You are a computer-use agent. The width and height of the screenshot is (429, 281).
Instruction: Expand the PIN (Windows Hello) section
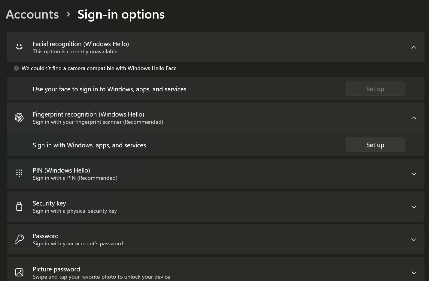click(414, 174)
